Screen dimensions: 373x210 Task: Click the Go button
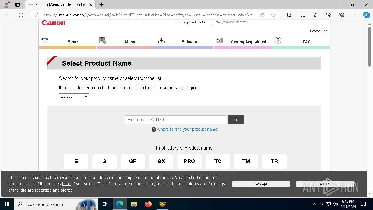[x=235, y=120]
